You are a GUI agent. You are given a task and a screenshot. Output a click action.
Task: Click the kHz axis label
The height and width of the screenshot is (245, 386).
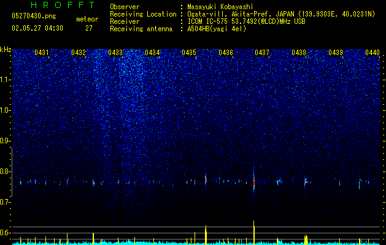click(x=6, y=50)
